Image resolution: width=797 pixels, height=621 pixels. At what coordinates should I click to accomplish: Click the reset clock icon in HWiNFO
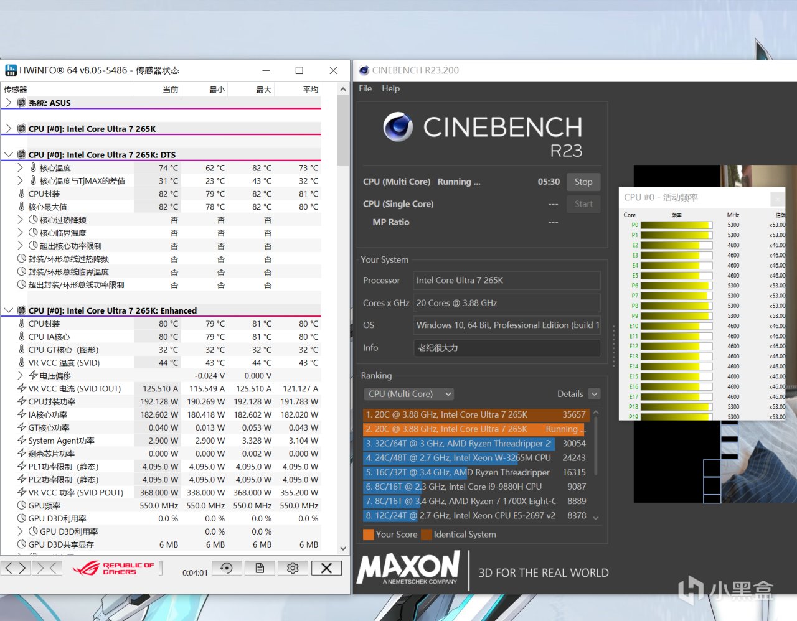[227, 567]
